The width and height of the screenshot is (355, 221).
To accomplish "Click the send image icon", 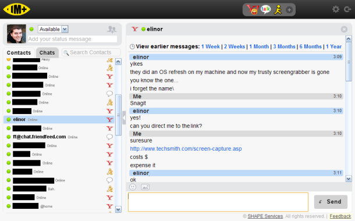I will [x=145, y=187].
